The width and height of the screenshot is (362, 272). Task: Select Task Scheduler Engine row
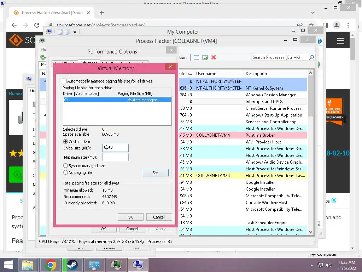coord(243,223)
